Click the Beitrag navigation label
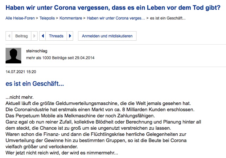The height and width of the screenshot is (158, 226). coord(22,36)
